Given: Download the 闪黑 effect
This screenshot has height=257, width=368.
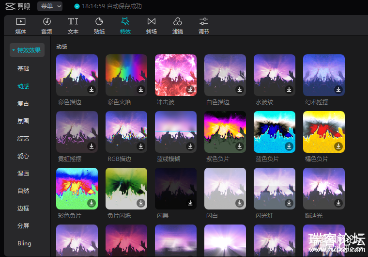Looking at the screenshot, I should point(190,203).
